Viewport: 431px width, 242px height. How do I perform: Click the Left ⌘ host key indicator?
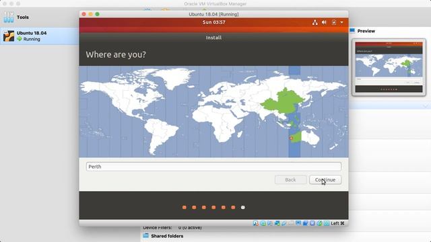click(x=337, y=223)
